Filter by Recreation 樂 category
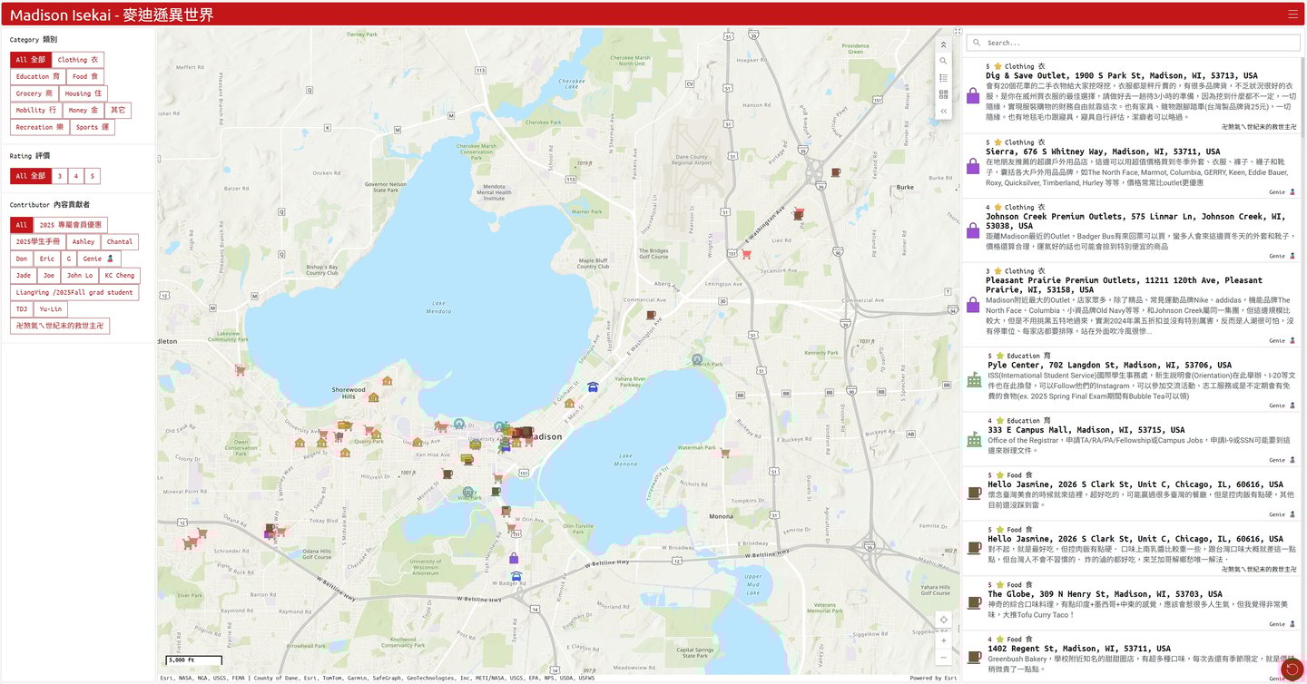Image resolution: width=1307 pixels, height=684 pixels. click(x=40, y=127)
